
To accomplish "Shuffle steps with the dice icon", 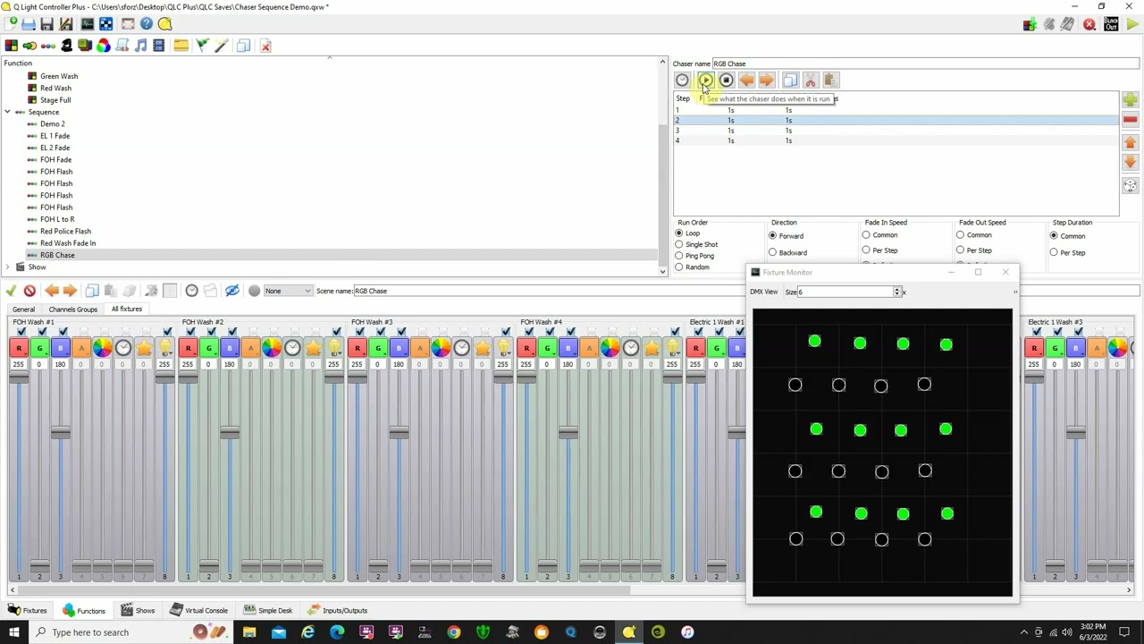I will point(1131,186).
